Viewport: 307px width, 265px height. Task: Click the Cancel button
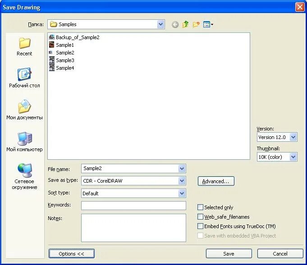click(x=280, y=253)
